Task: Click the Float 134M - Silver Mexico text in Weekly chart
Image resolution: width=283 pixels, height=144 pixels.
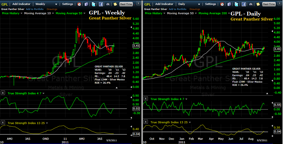Action: 110,79
